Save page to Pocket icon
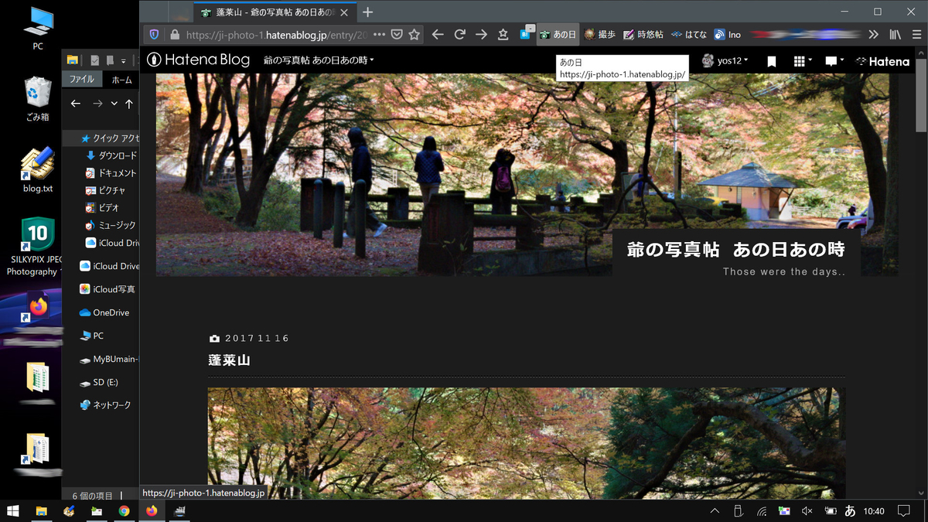 397,34
